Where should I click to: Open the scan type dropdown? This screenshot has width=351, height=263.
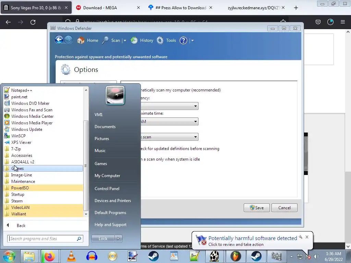click(x=169, y=137)
